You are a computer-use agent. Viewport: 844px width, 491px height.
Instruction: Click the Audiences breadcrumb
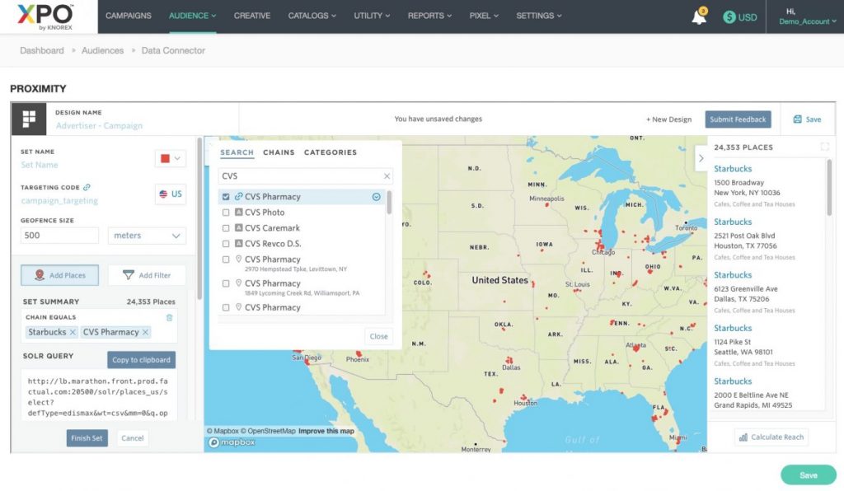coord(102,50)
